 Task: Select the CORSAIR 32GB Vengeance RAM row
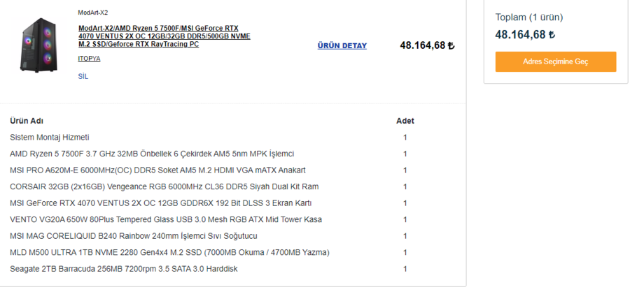point(164,186)
